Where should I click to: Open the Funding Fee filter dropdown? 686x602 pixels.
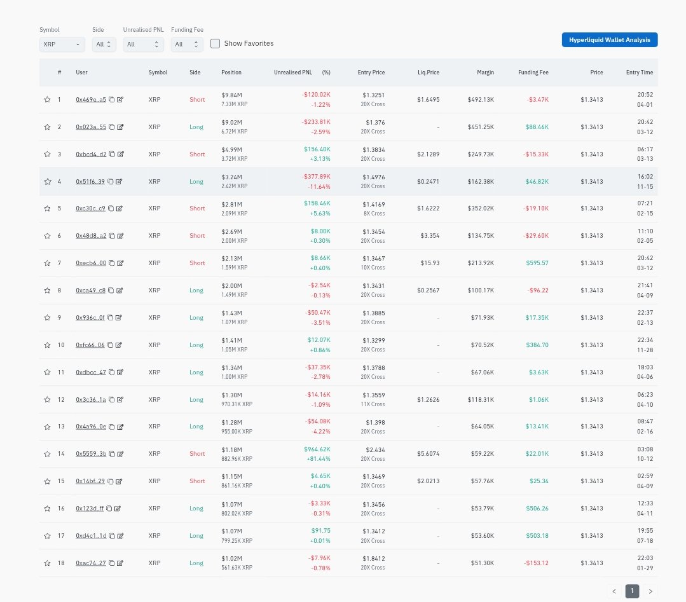click(187, 44)
